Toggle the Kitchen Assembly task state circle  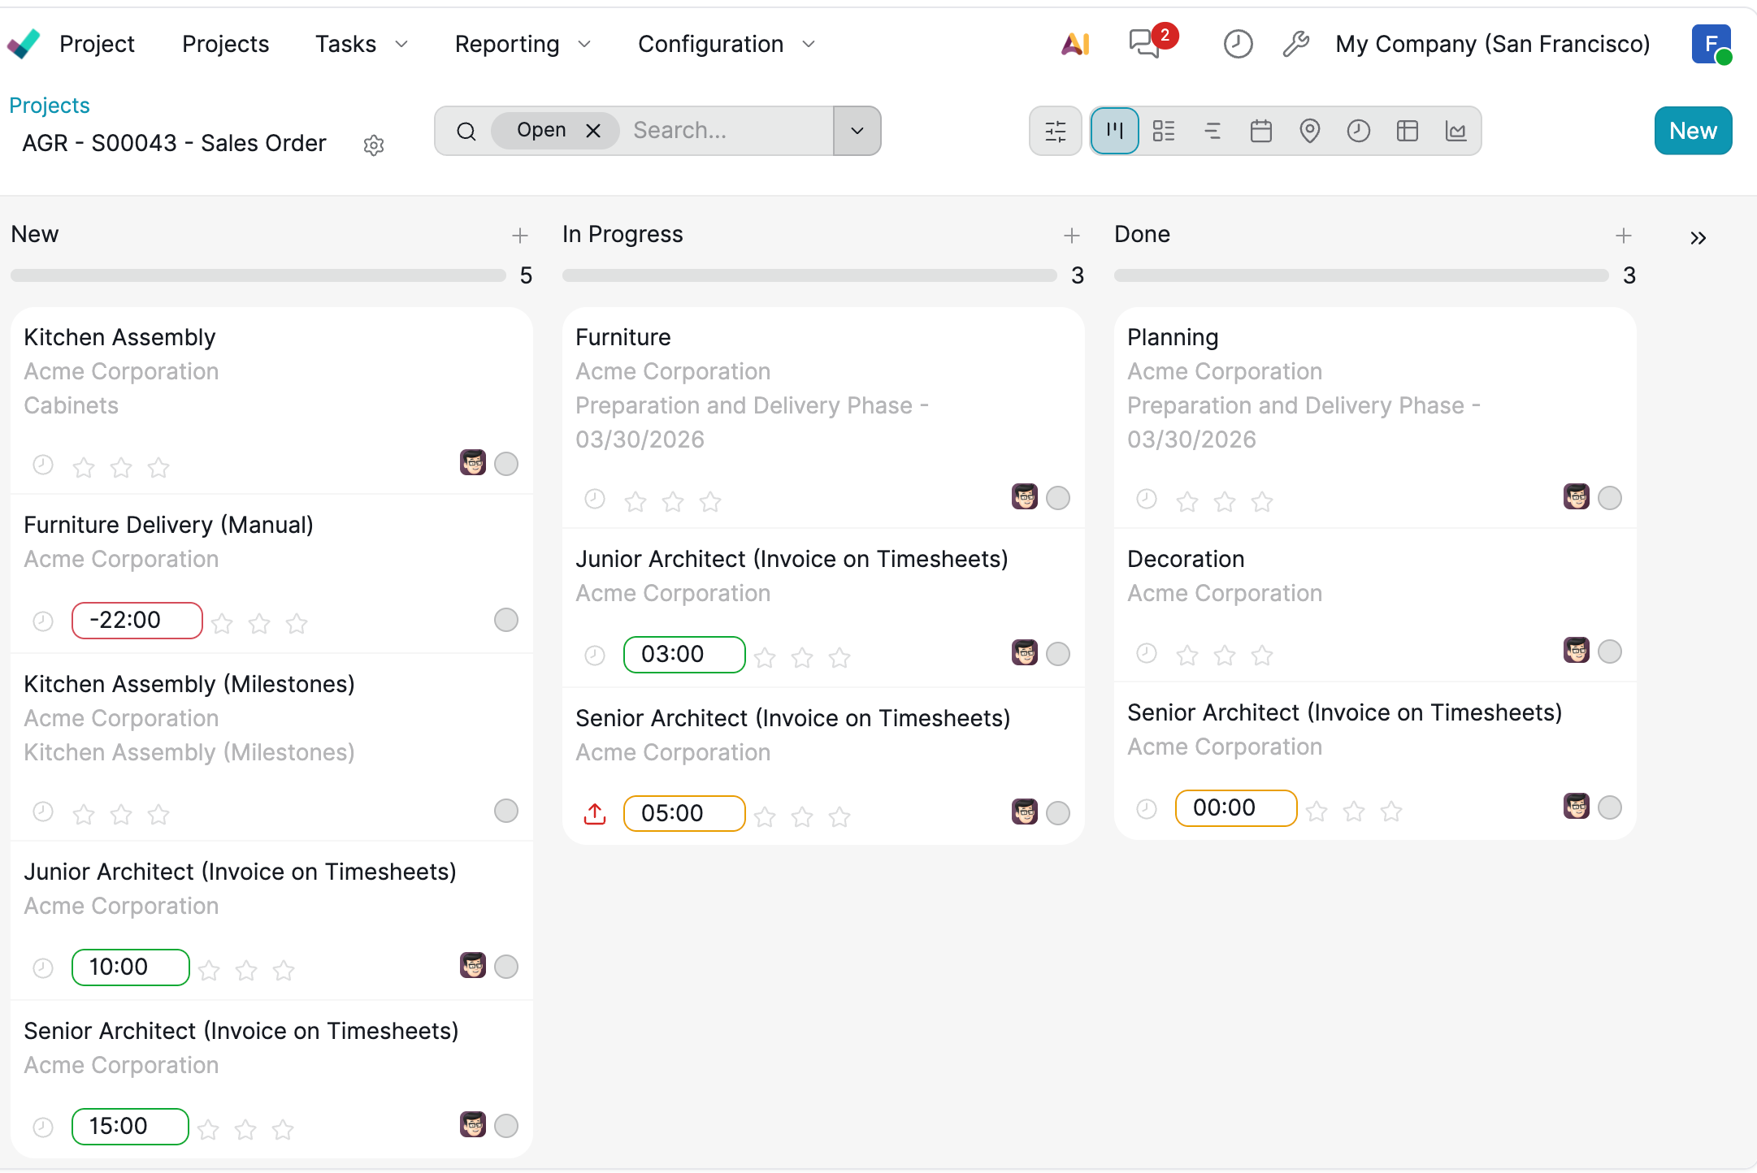tap(505, 464)
